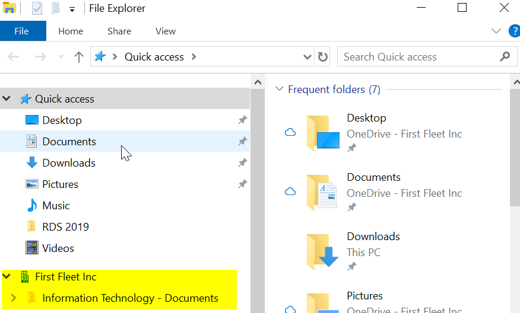Screen dimensions: 520x313
Task: Click cloud status icon beside Desktop folder
Action: point(290,132)
